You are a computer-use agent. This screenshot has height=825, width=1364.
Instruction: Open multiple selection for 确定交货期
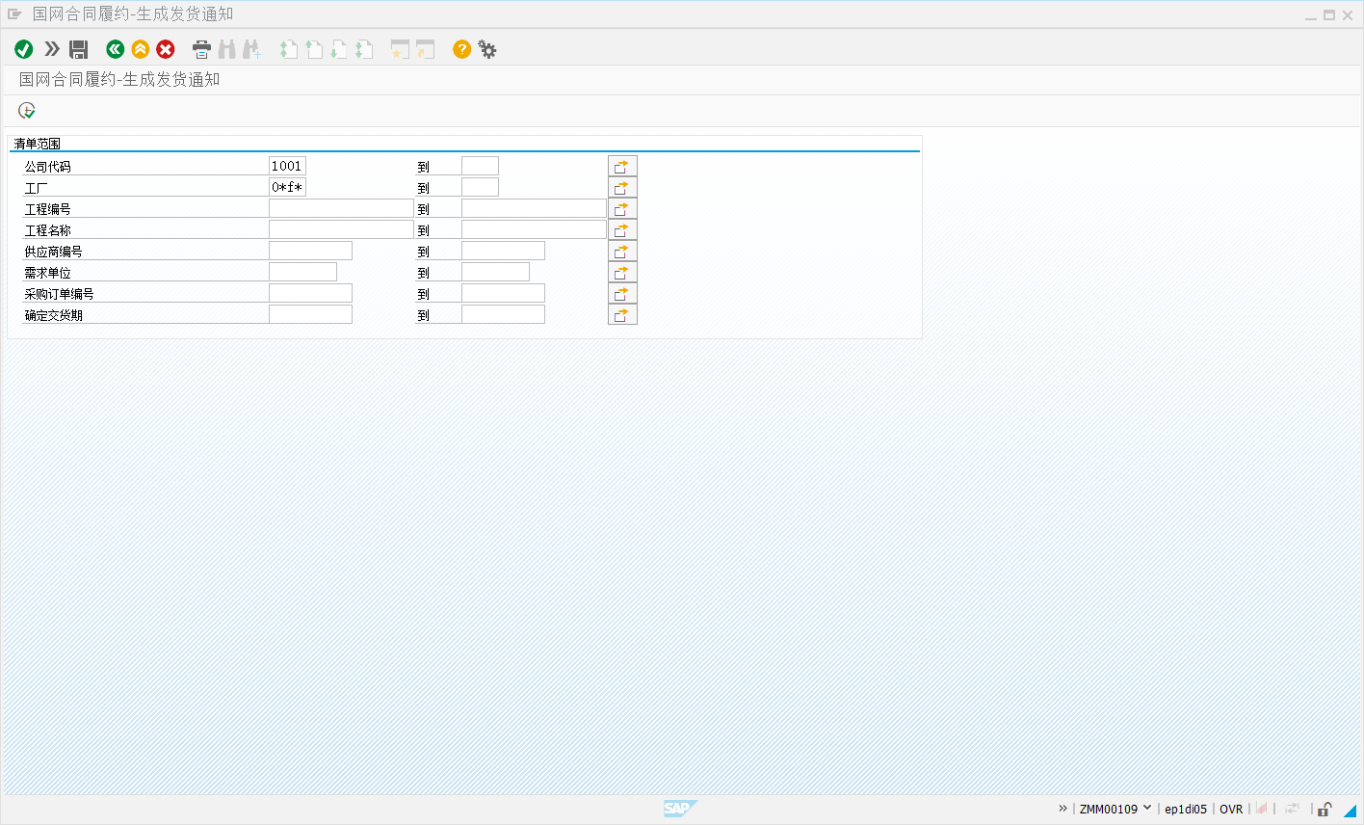(622, 315)
